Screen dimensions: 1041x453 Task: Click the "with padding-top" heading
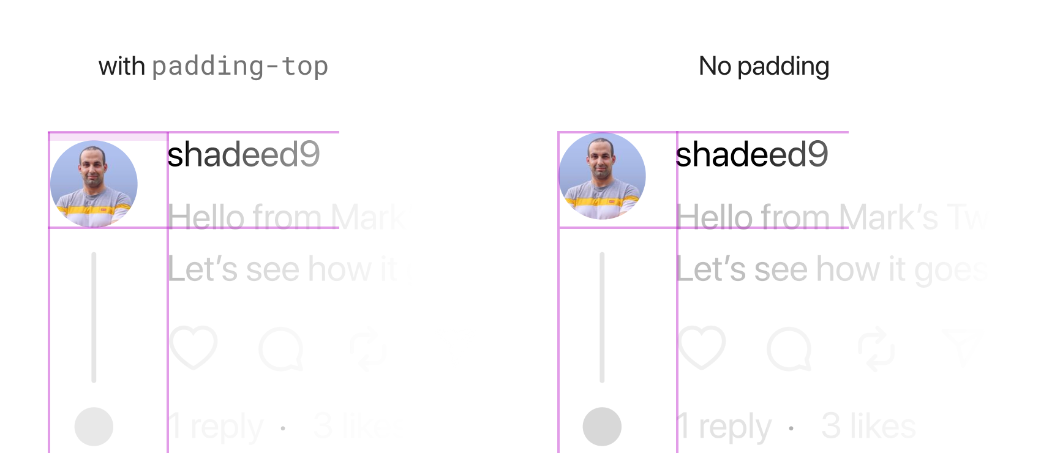(x=213, y=66)
